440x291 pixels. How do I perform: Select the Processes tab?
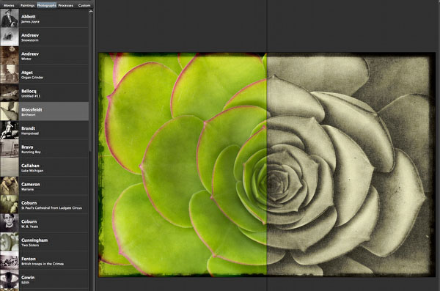click(x=66, y=5)
